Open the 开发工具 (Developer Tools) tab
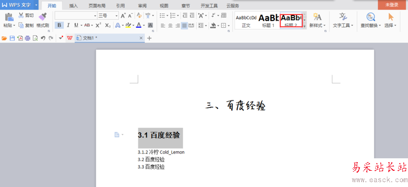 coord(209,6)
